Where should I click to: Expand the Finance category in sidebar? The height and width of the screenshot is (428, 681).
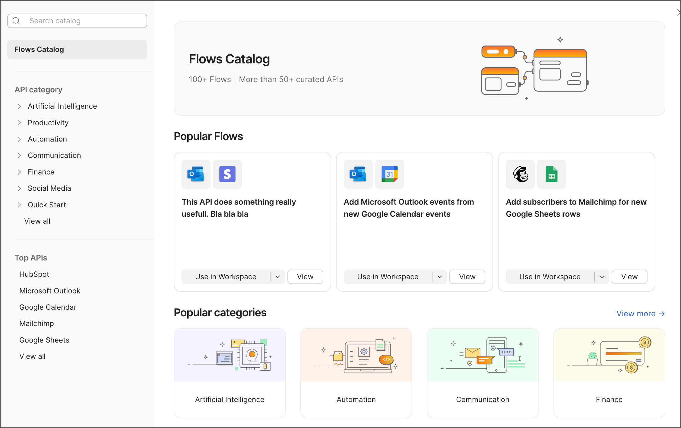coord(19,172)
